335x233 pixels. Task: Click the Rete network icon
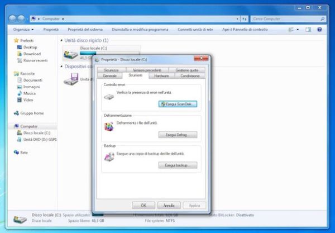tap(16, 152)
